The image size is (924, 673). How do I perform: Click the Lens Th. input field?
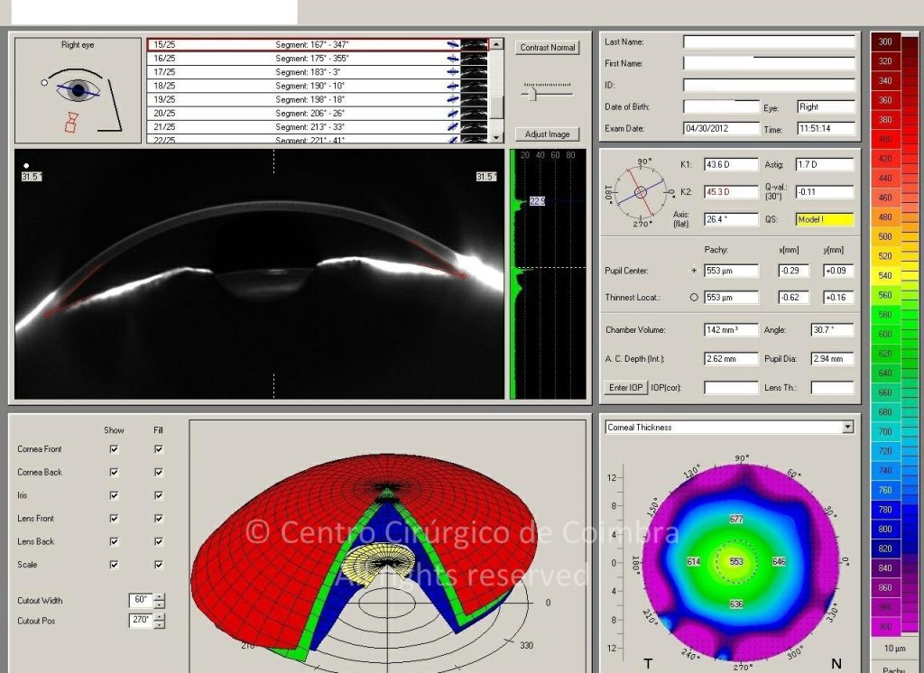(832, 387)
